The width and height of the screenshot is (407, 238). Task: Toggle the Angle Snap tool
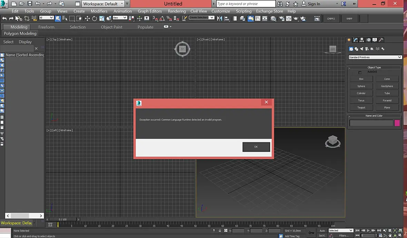tap(162, 18)
